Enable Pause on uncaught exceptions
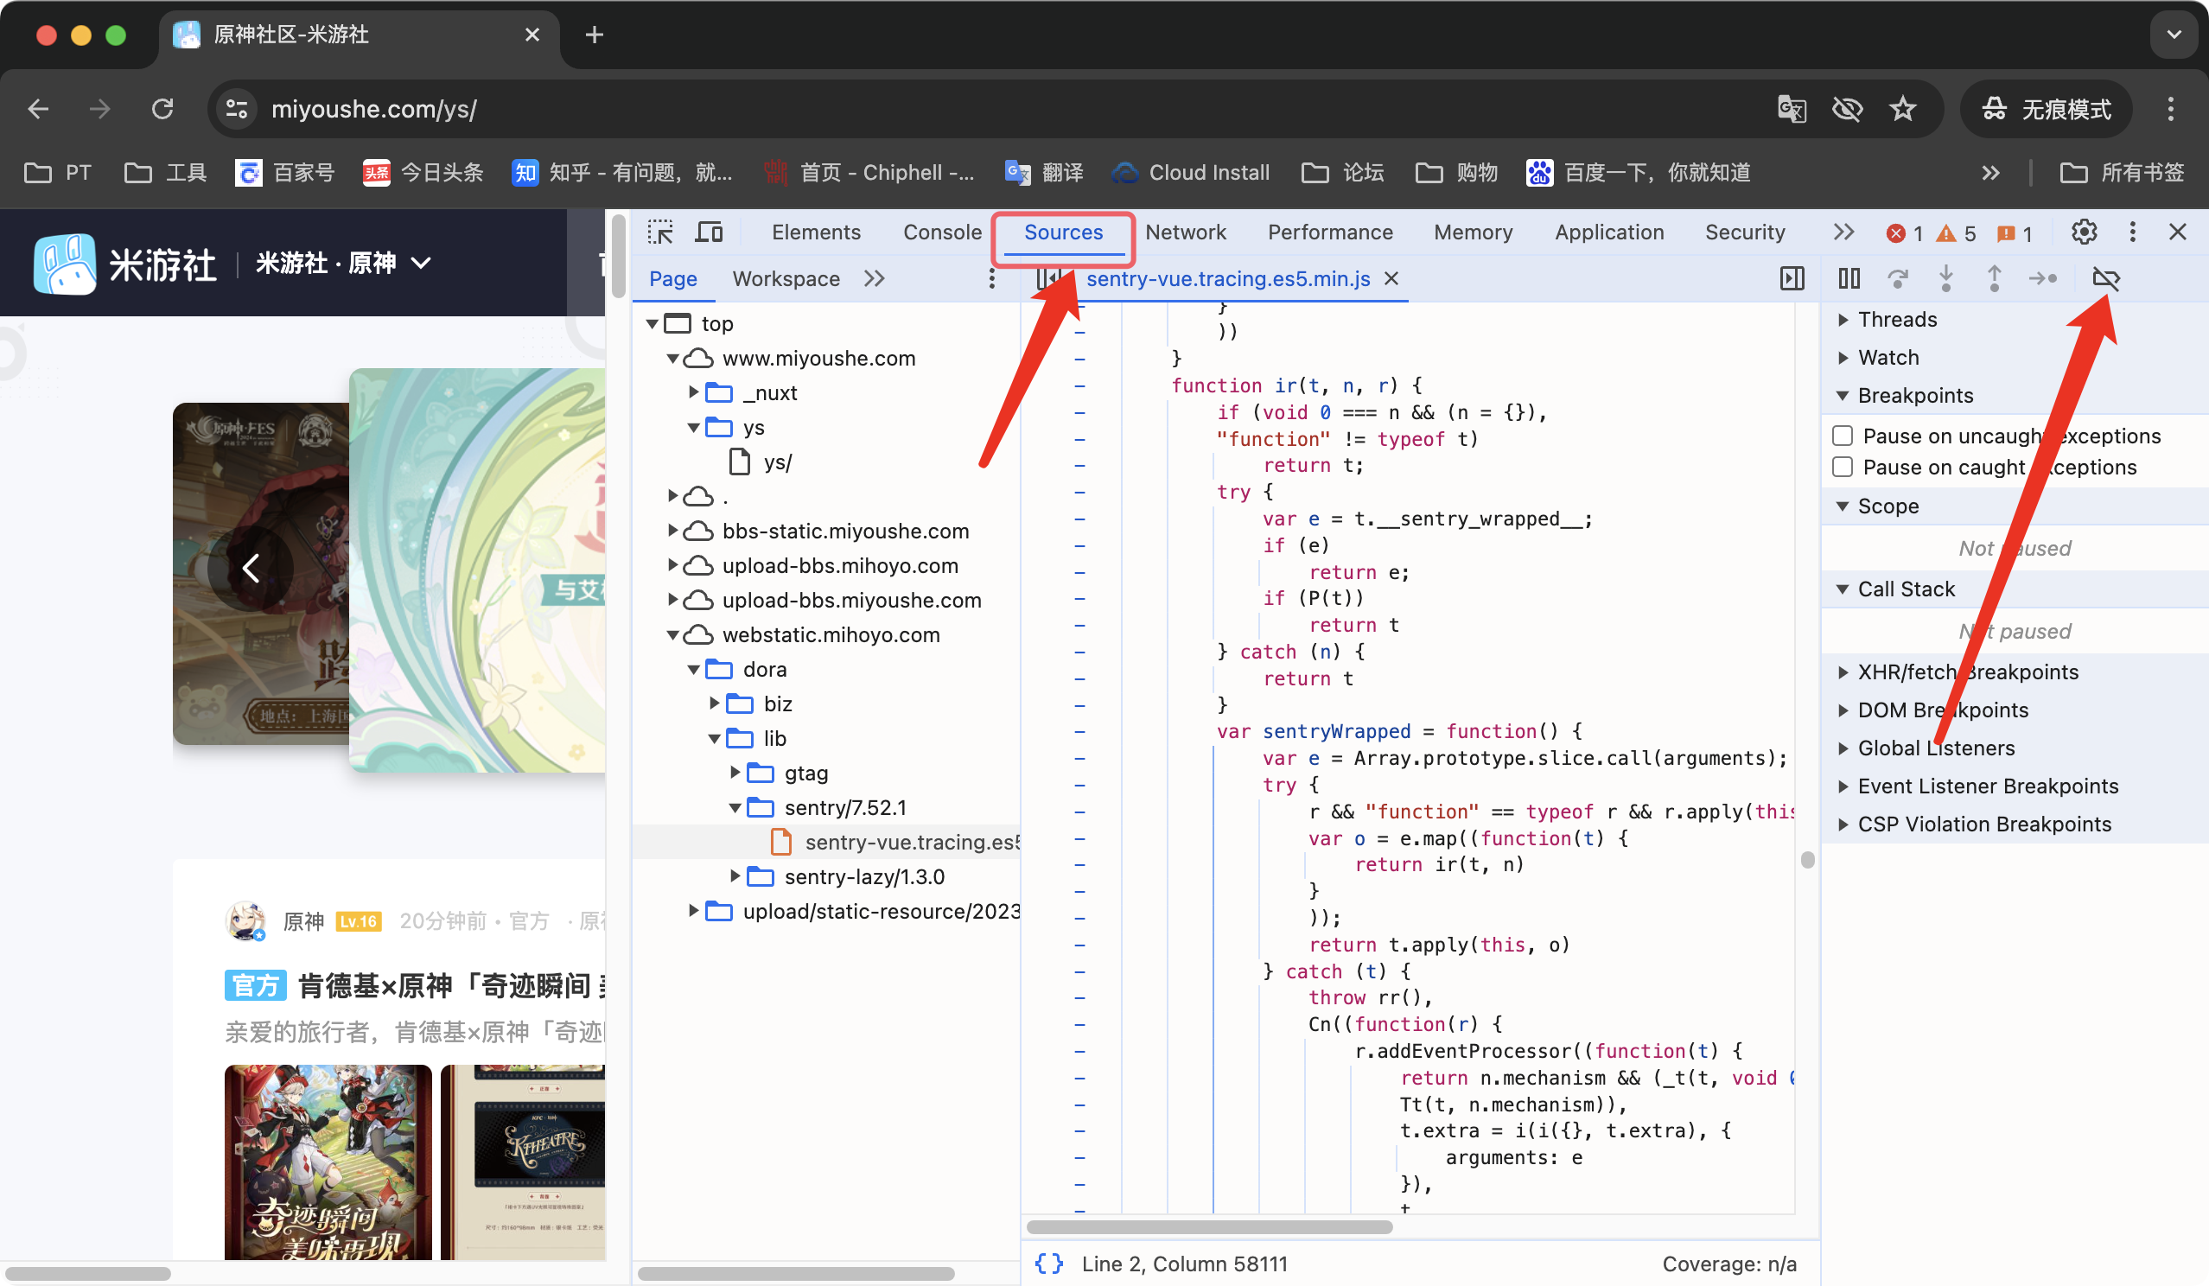This screenshot has height=1286, width=2209. click(1843, 436)
